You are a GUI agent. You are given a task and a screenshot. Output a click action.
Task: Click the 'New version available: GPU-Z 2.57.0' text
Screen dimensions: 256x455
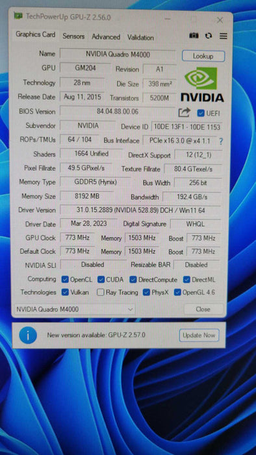coord(96,335)
